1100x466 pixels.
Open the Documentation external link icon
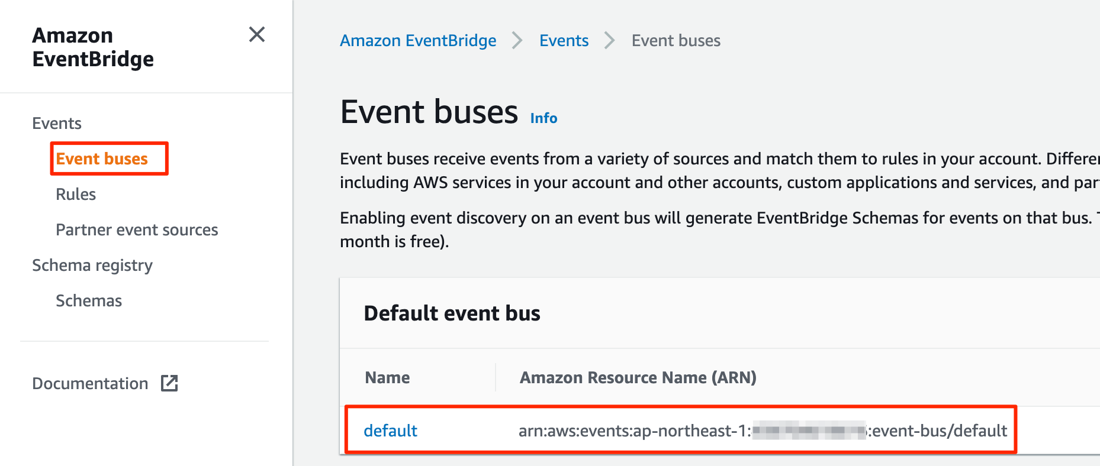(169, 383)
